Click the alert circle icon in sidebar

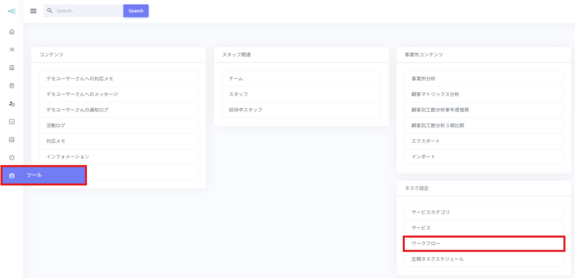[12, 157]
